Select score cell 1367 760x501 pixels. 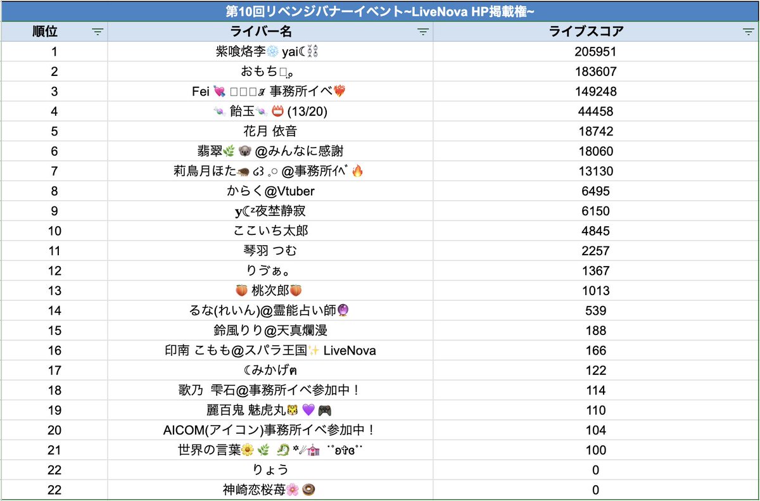(596, 271)
